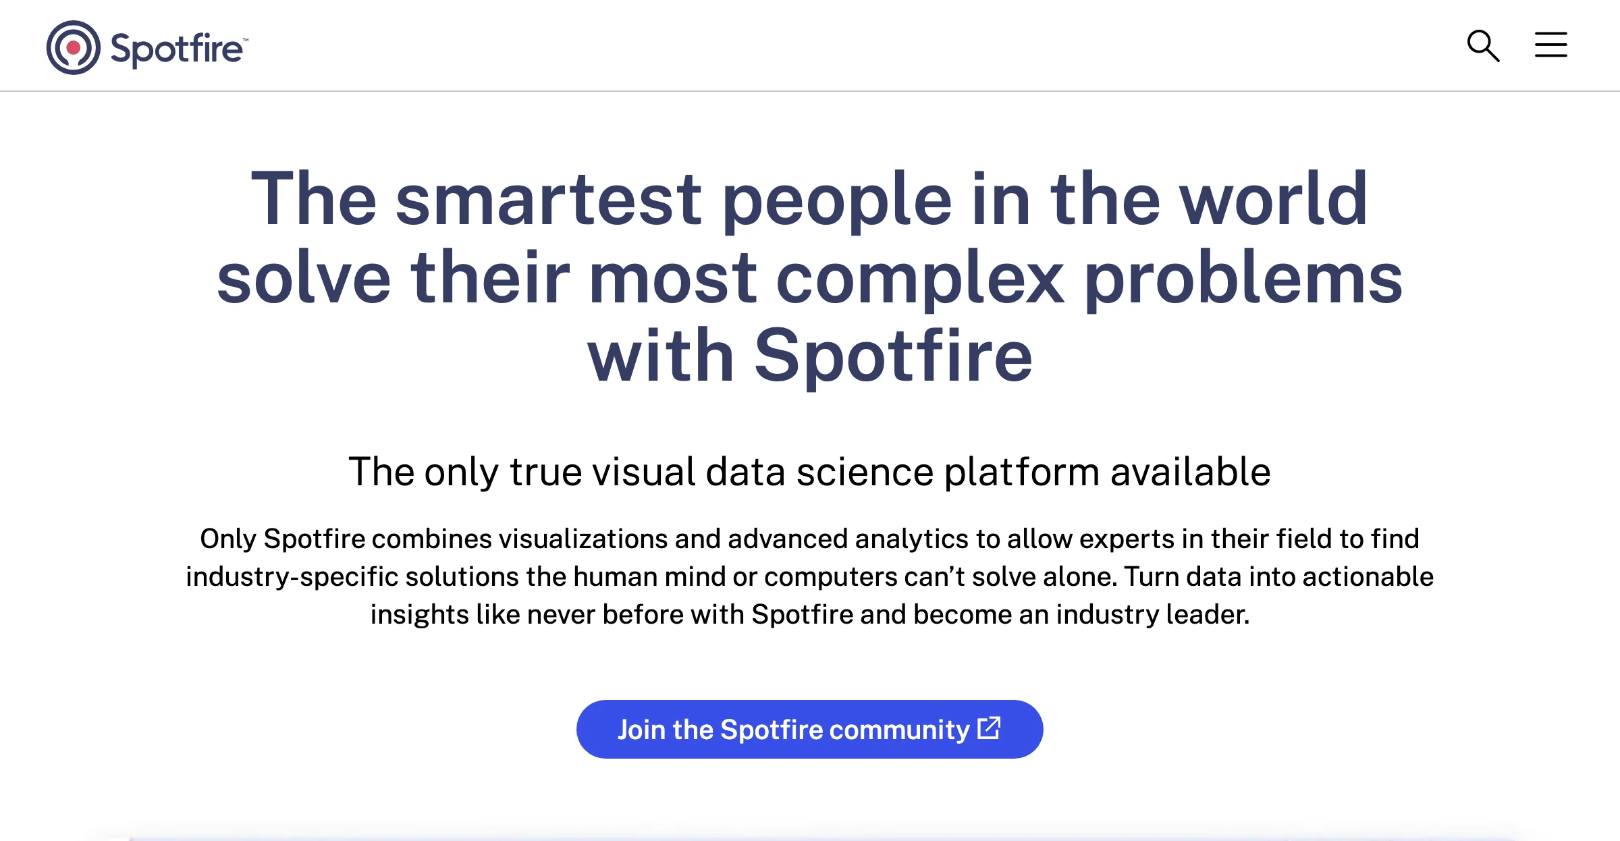Viewport: 1620px width, 841px height.
Task: Click heading line "solve their most complex problems"
Action: [x=809, y=278]
